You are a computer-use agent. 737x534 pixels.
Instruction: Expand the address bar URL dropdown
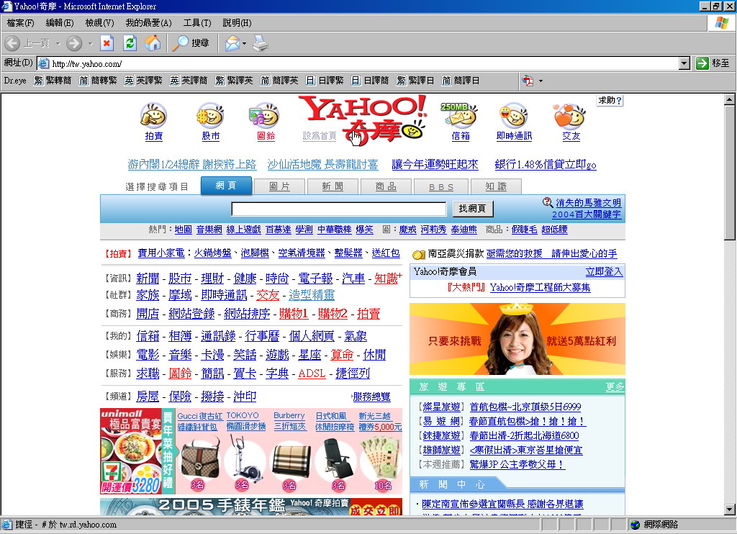coord(684,63)
